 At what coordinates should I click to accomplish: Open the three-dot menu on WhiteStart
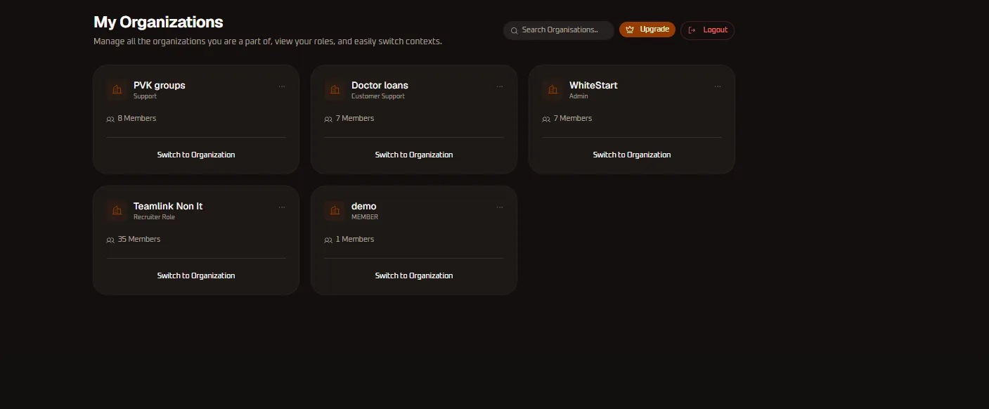[x=718, y=86]
